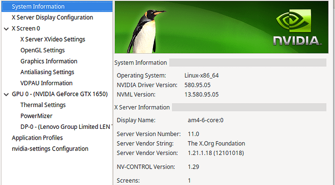Click the NVIDIA Driver Version label
The width and height of the screenshot is (335, 185).
click(147, 85)
